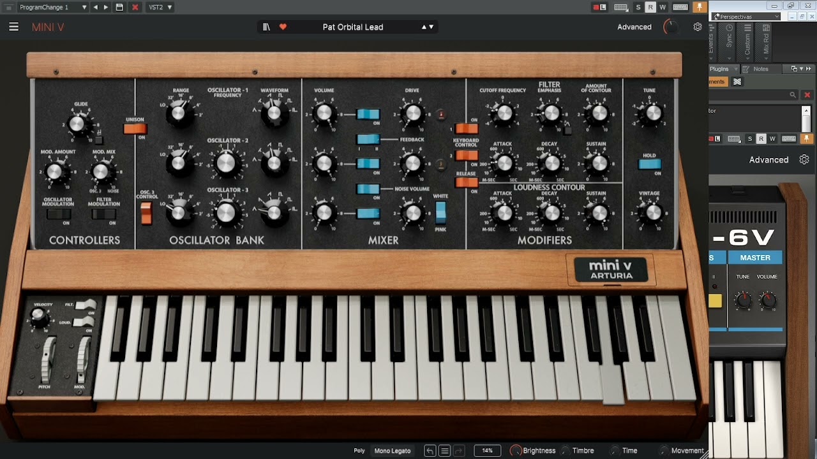This screenshot has height=459, width=817.
Task: Open the Perspectivas dropdown
Action: pyautogui.click(x=746, y=17)
